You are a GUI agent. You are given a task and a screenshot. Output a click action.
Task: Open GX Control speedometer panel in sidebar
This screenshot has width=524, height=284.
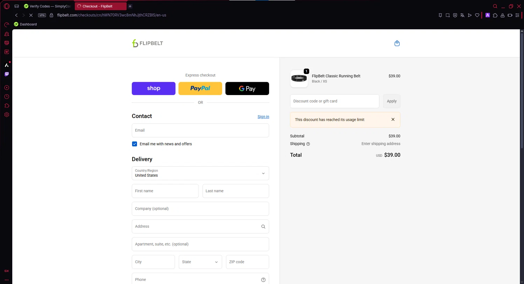pyautogui.click(x=7, y=25)
